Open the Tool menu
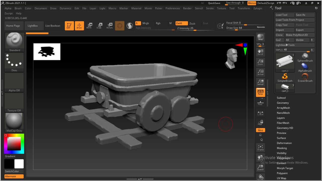322x181 pixels. [232, 8]
